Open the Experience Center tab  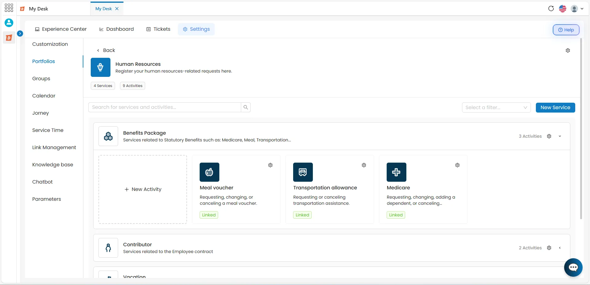point(61,29)
